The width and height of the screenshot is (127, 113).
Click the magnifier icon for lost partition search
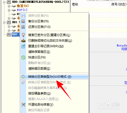pyautogui.click(x=23, y=35)
